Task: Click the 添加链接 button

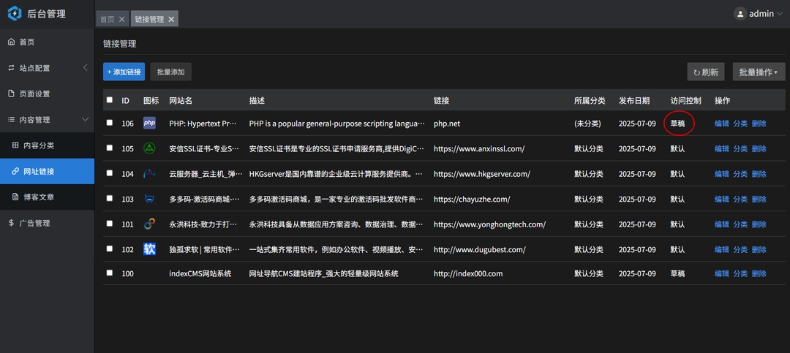Action: pos(124,72)
